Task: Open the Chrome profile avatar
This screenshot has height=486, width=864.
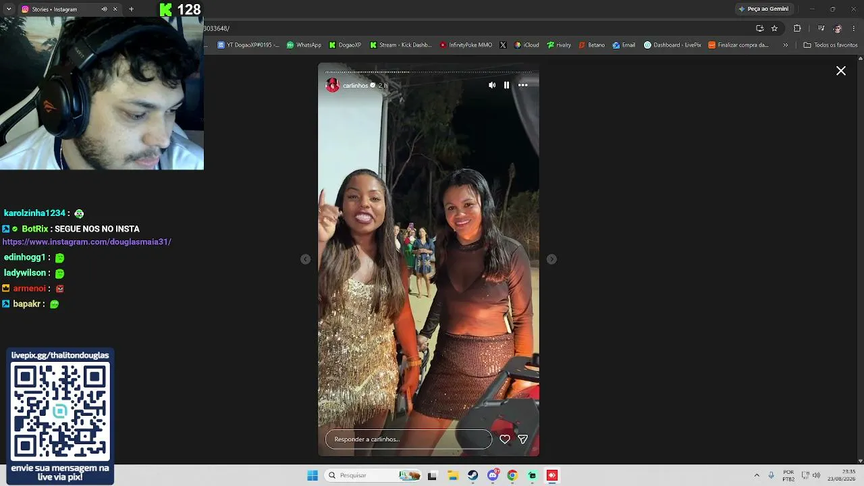Action: tap(838, 28)
